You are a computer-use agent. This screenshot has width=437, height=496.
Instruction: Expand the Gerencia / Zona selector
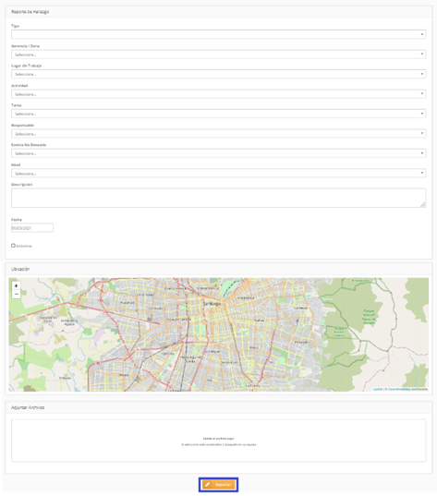pyautogui.click(x=219, y=54)
